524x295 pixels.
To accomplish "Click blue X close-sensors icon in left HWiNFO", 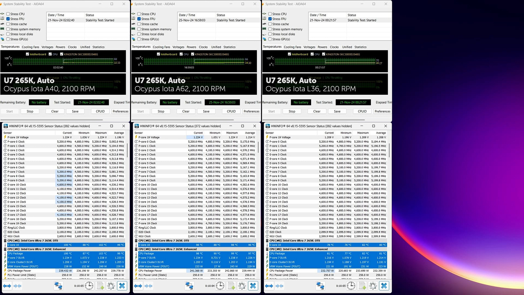I will pos(122,286).
